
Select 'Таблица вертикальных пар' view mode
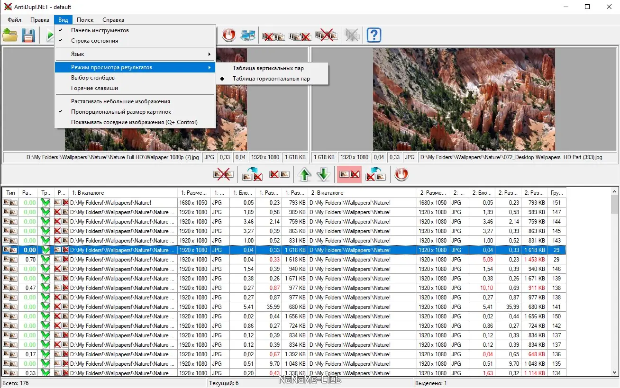coord(272,68)
